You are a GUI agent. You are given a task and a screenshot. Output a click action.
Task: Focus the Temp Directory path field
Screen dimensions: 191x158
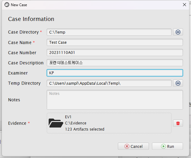point(109,83)
